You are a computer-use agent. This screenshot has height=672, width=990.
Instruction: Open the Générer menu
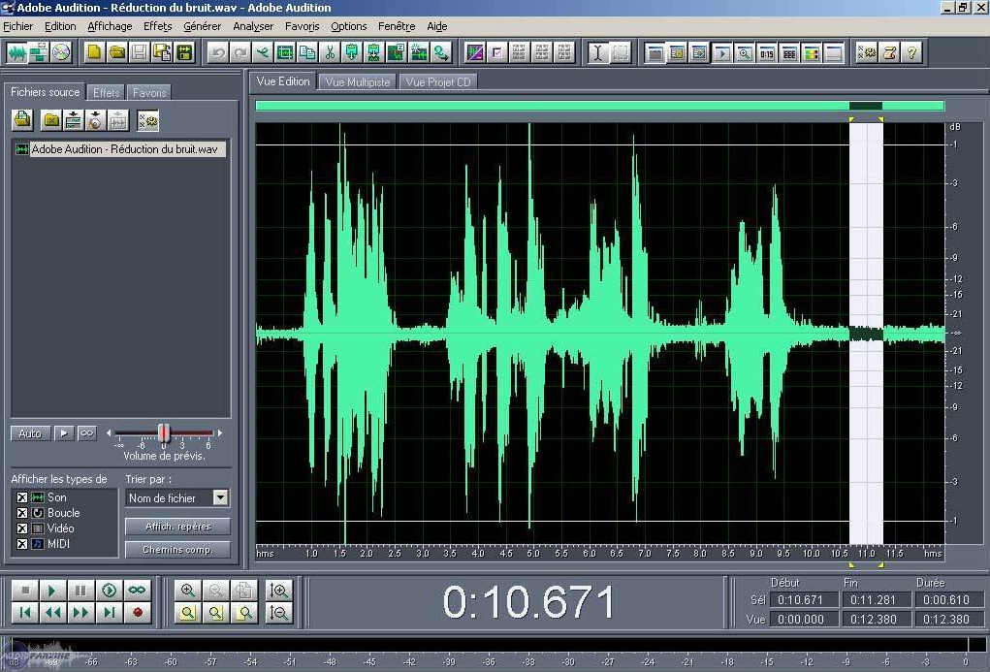pos(202,26)
